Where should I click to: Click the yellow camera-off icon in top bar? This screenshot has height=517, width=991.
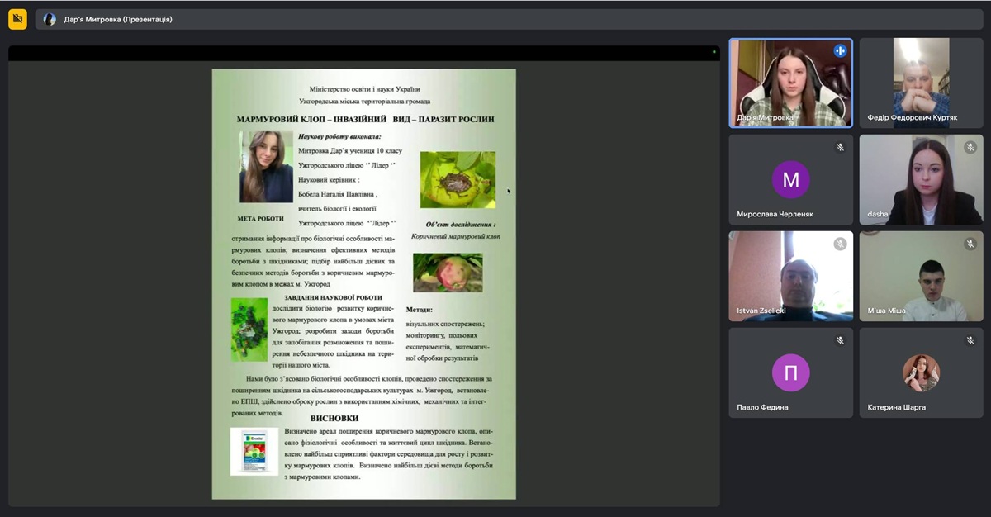(x=17, y=19)
